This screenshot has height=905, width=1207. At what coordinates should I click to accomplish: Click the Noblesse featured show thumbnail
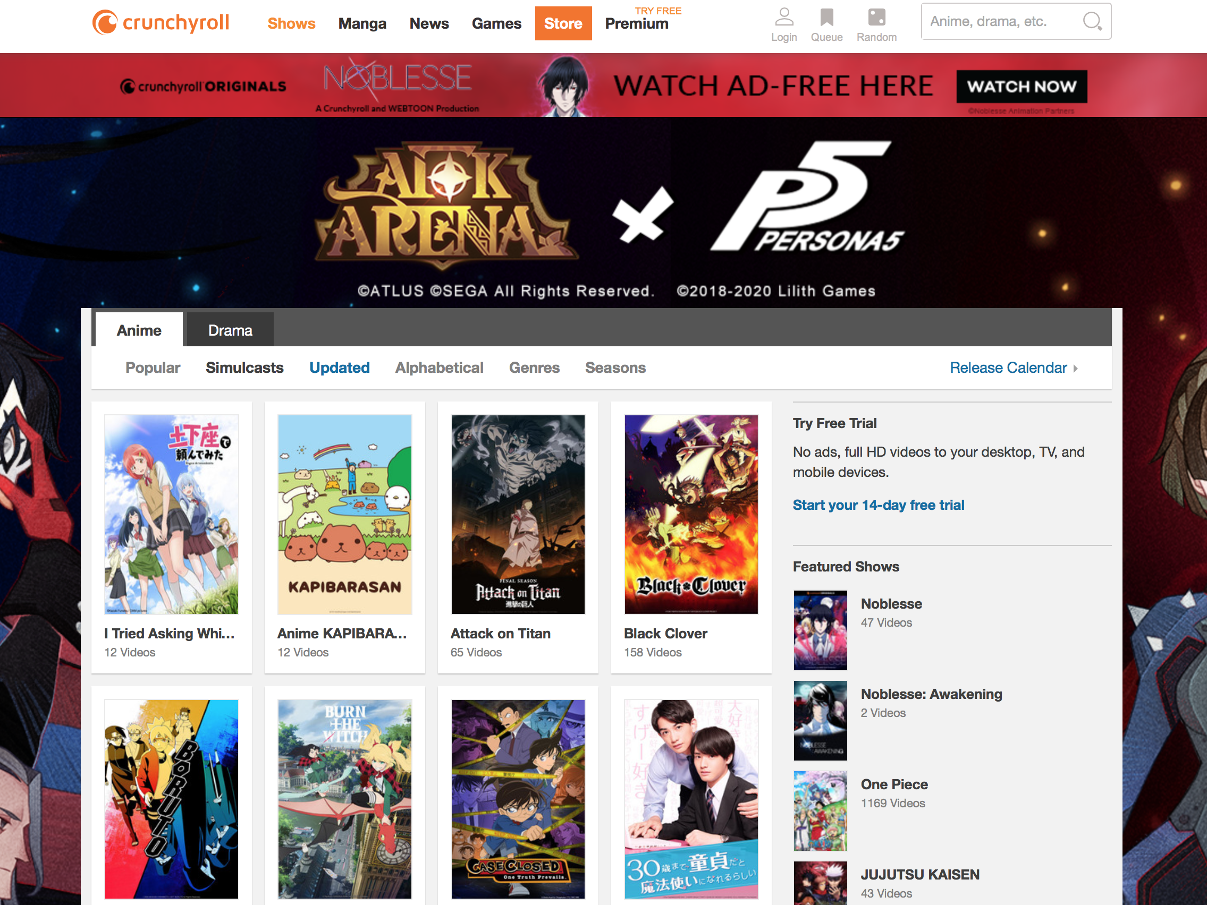[820, 630]
